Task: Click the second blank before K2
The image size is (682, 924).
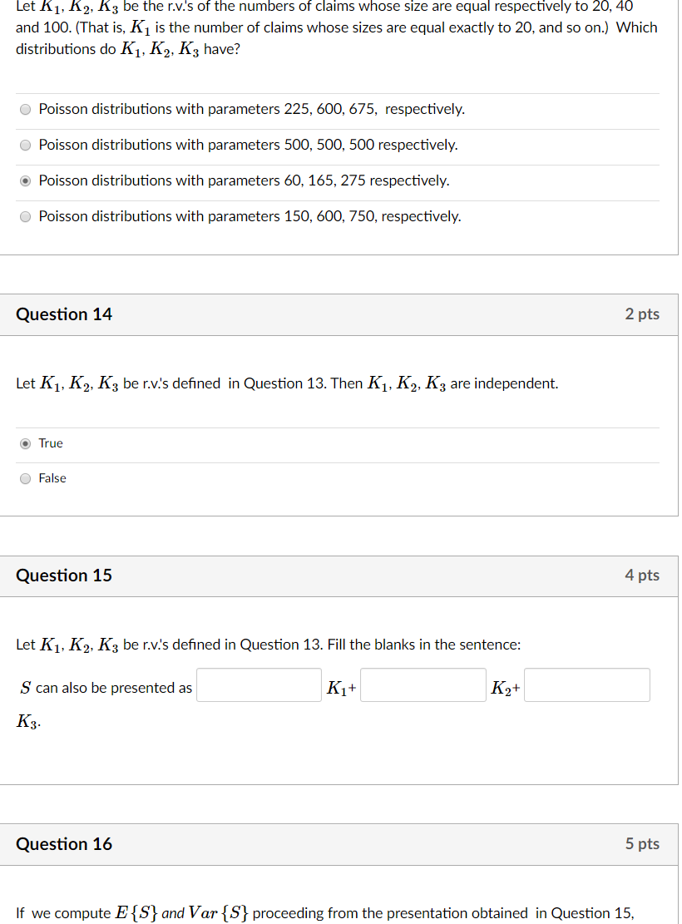Action: click(423, 684)
